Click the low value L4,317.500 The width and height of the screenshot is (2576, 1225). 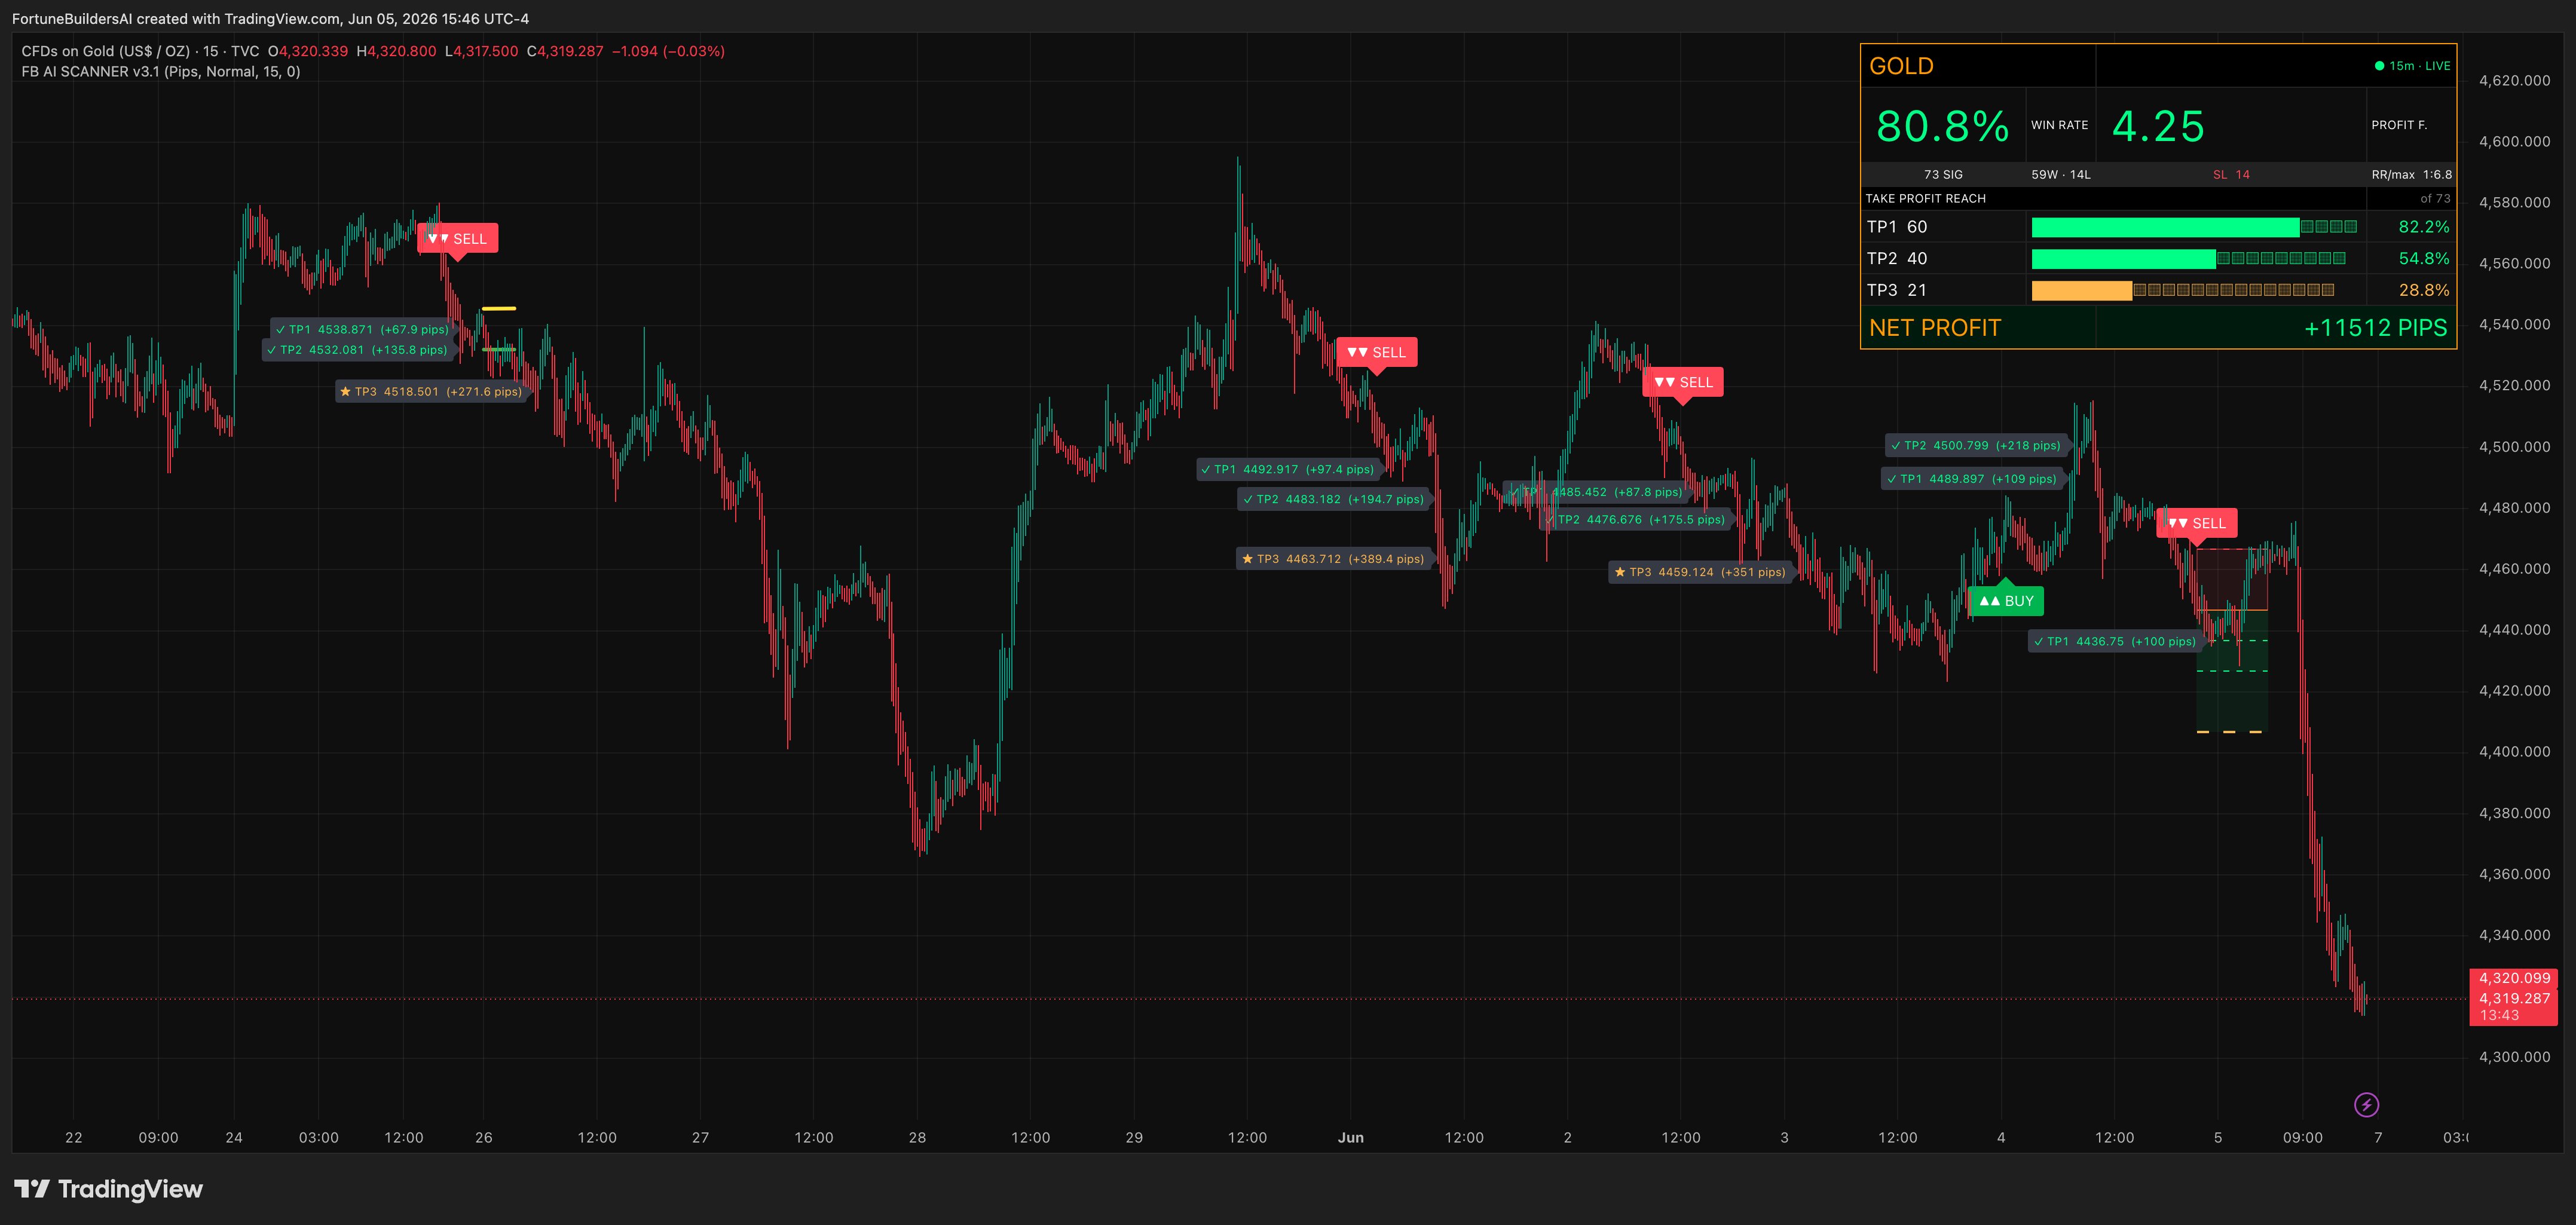click(482, 51)
